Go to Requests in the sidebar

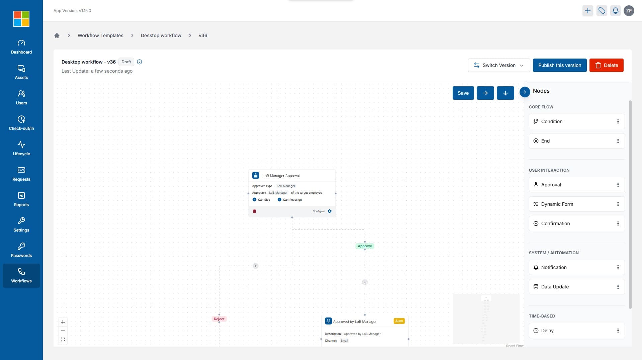[21, 174]
